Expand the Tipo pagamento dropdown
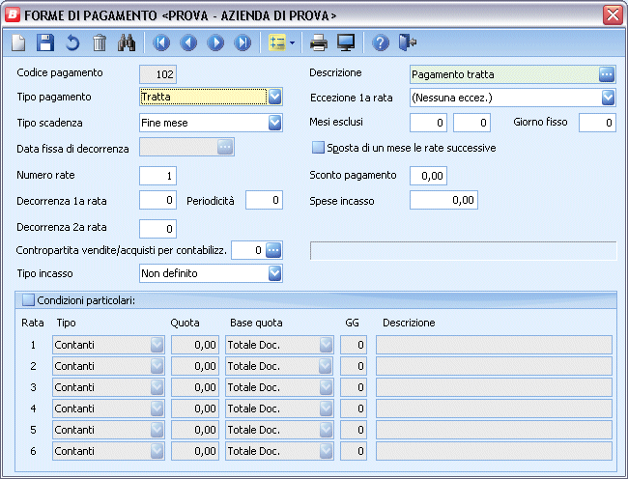The height and width of the screenshot is (479, 628). [274, 97]
